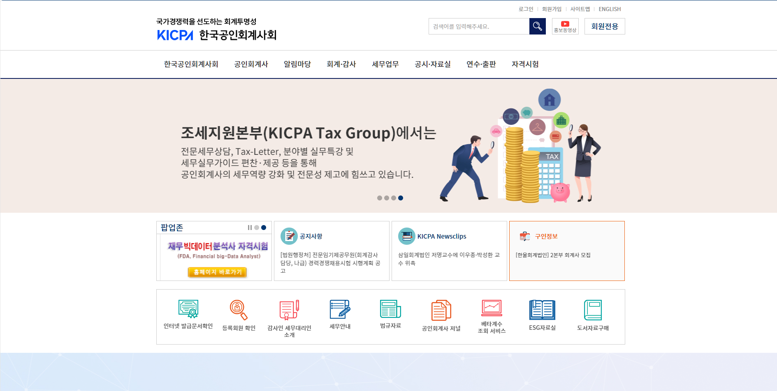The height and width of the screenshot is (391, 777).
Task: Open 법규자료 newspaper icon
Action: (x=390, y=309)
